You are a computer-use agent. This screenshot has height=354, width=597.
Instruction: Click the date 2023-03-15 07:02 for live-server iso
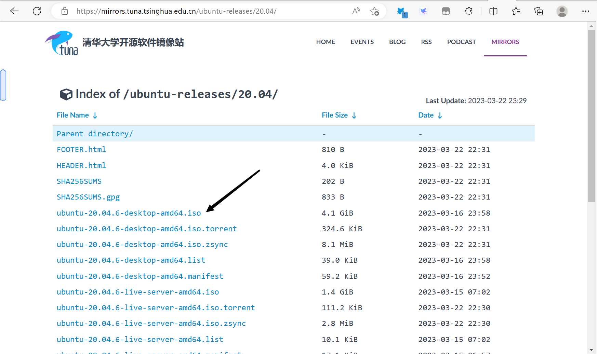(x=454, y=292)
